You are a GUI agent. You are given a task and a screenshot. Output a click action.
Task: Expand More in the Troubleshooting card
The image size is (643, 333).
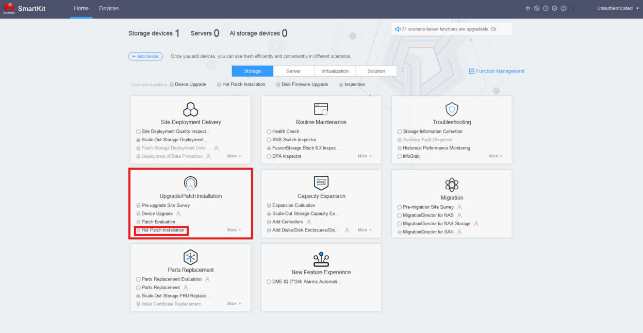[495, 156]
